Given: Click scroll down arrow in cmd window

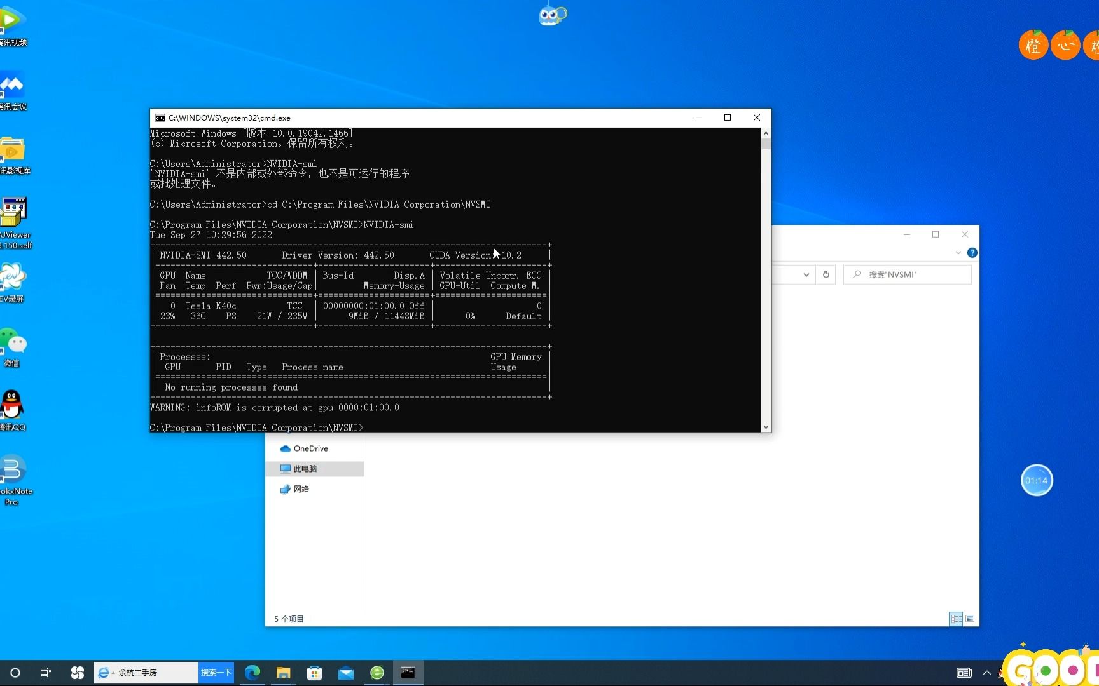Looking at the screenshot, I should [766, 427].
